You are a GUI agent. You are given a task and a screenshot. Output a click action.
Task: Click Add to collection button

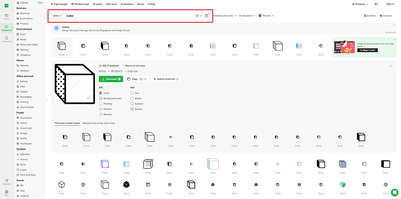click(166, 79)
